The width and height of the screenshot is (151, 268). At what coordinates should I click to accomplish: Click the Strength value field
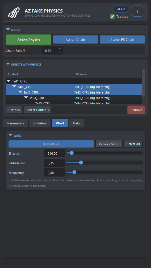tap(55, 153)
